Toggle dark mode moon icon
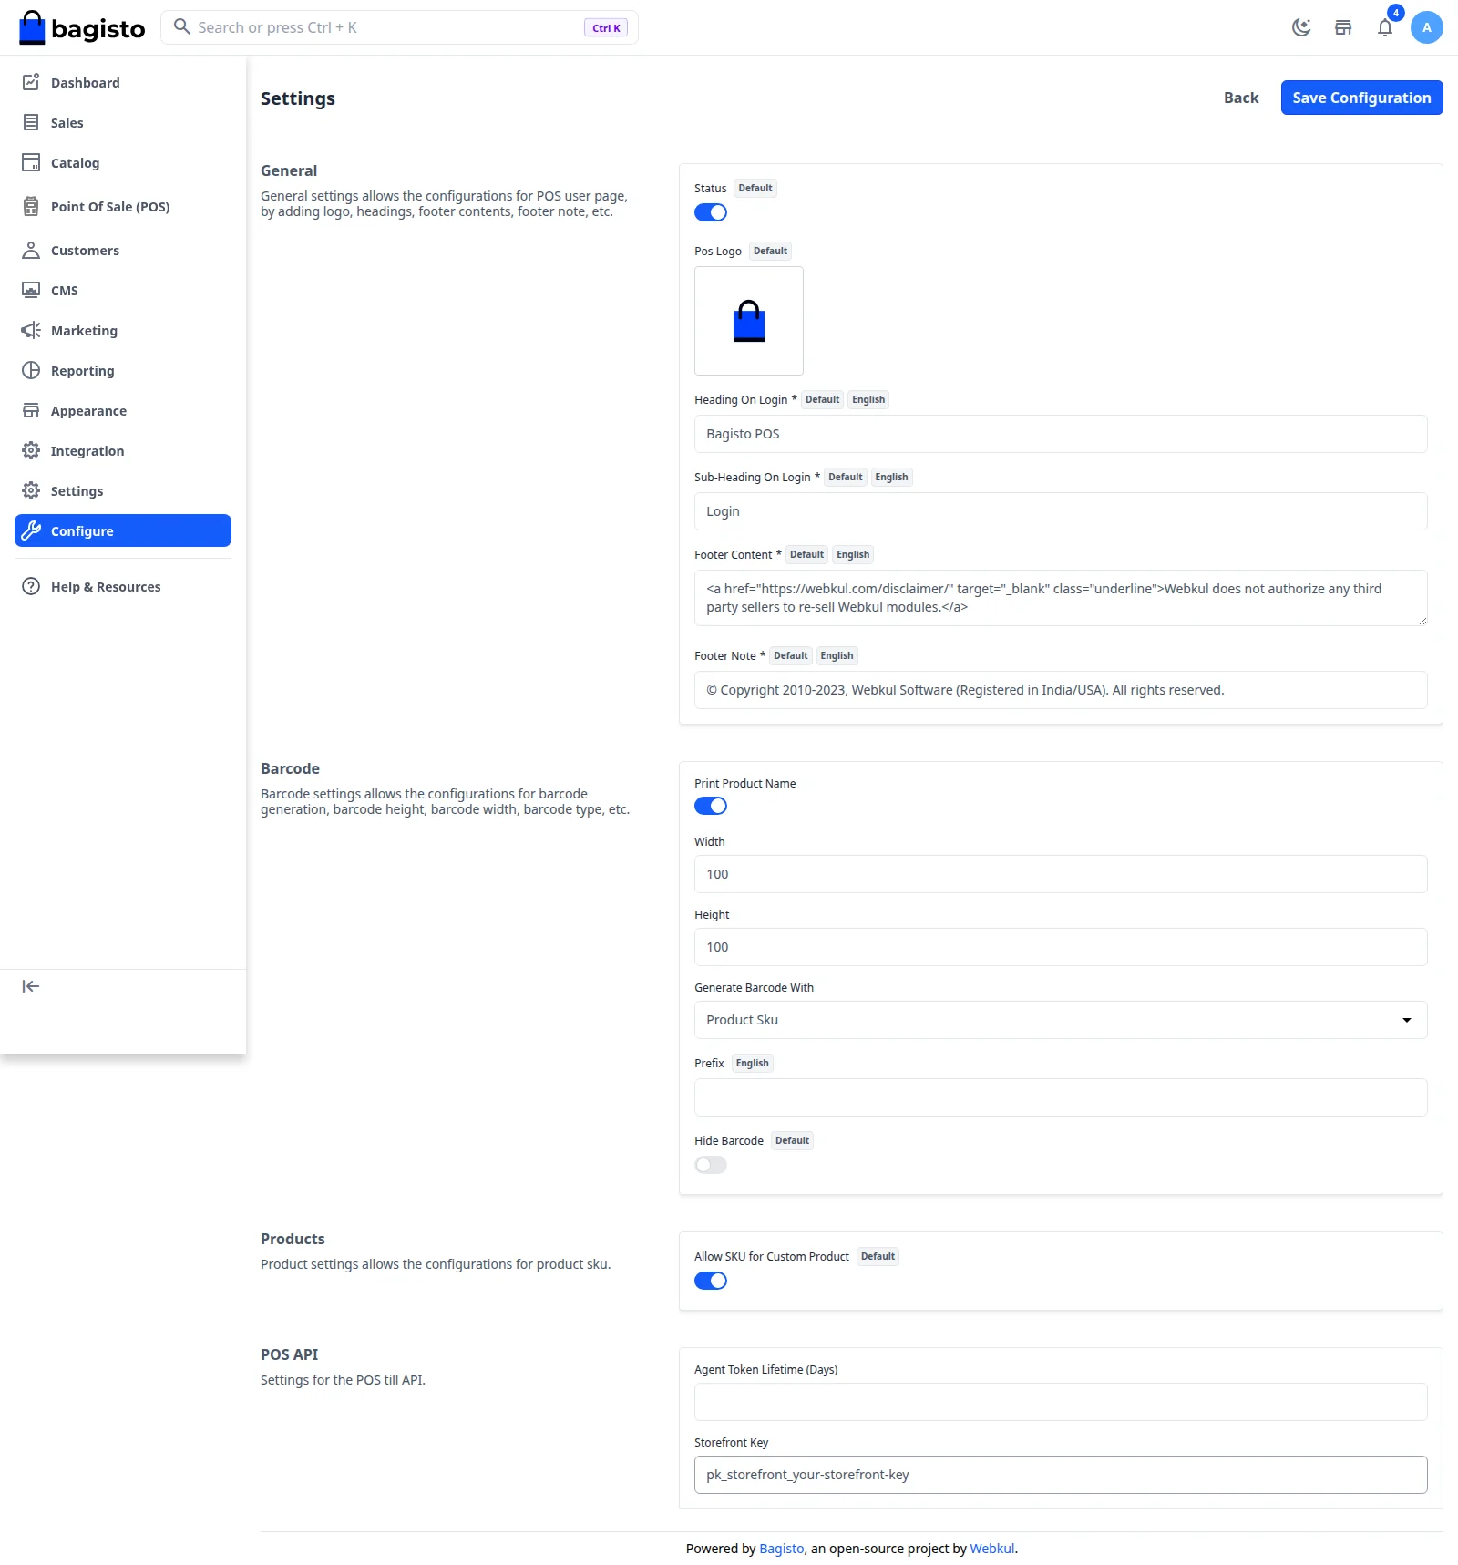This screenshot has height=1565, width=1458. (1301, 27)
